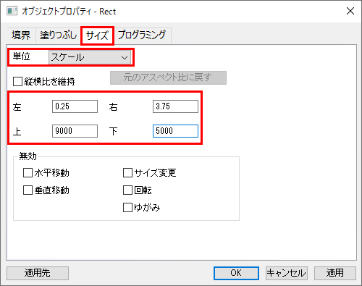
Task: Click the 元のアスペクト比に戻す button
Action: (168, 77)
